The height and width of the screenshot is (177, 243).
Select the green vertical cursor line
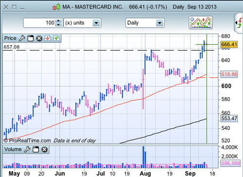tap(207, 89)
